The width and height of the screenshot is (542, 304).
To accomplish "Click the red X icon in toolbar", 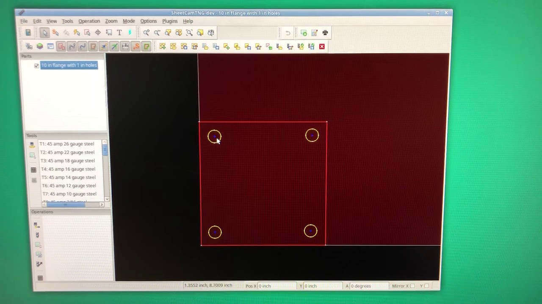I will click(322, 46).
